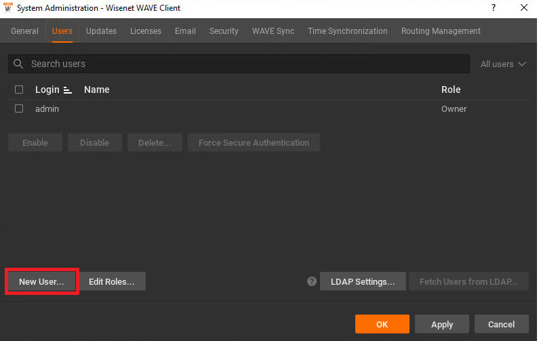Click the search magnifier icon
The height and width of the screenshot is (341, 539).
click(x=18, y=64)
